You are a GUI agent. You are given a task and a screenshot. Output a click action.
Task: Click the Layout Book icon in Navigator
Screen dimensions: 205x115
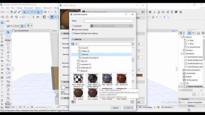(198, 33)
